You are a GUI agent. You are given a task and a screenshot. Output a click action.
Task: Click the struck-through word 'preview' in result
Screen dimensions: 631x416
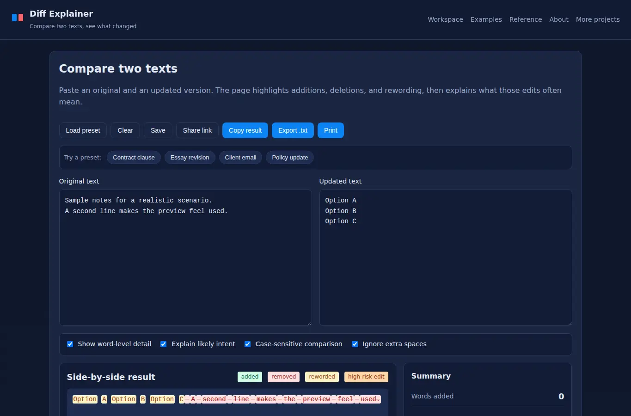317,399
